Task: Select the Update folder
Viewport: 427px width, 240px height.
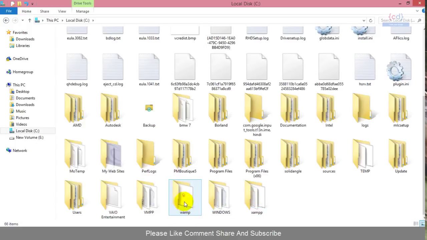Action: [401, 156]
